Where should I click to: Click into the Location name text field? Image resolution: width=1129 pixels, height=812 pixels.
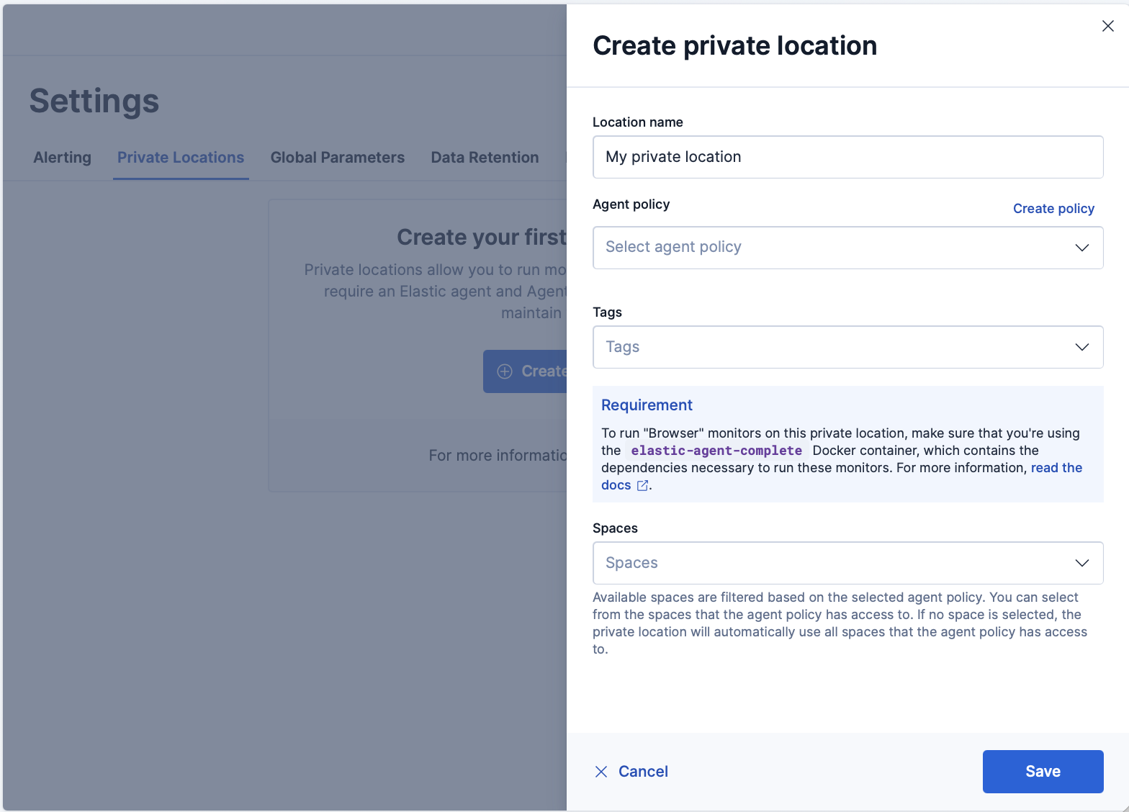847,157
